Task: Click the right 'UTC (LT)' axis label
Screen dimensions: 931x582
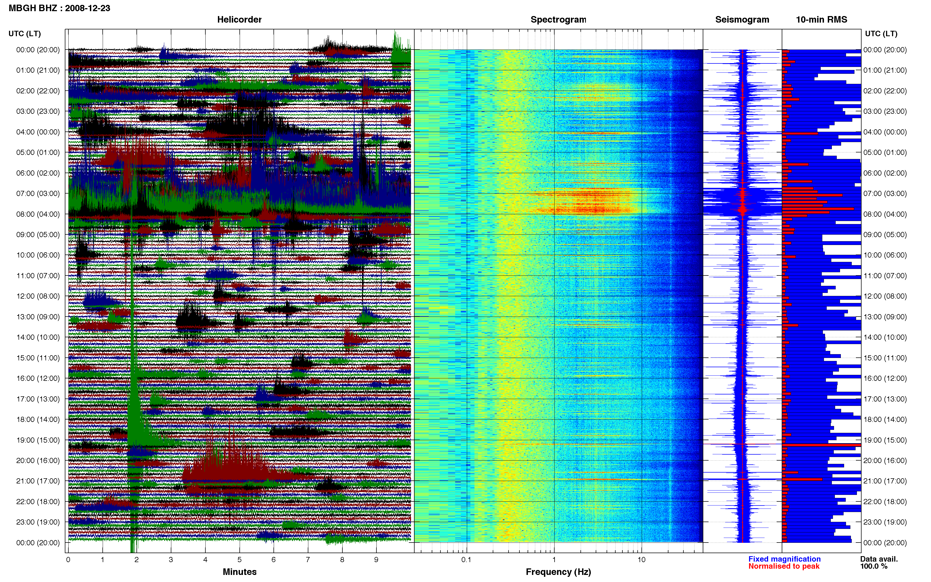Action: [x=881, y=33]
